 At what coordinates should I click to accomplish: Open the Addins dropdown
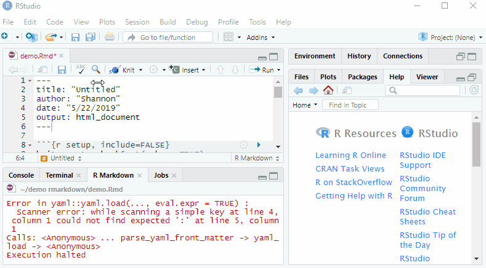point(261,37)
